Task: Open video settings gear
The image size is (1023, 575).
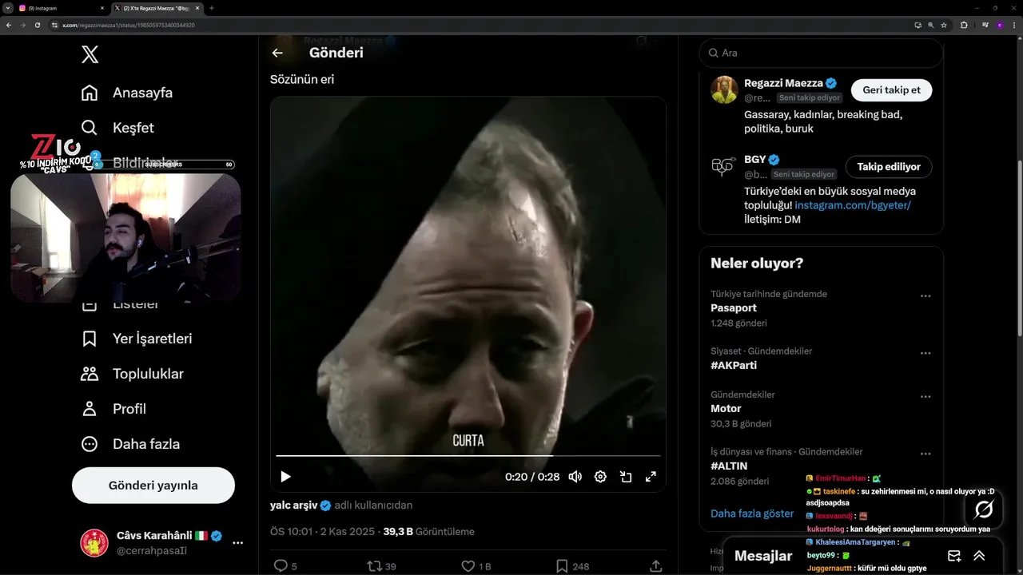Action: point(600,477)
